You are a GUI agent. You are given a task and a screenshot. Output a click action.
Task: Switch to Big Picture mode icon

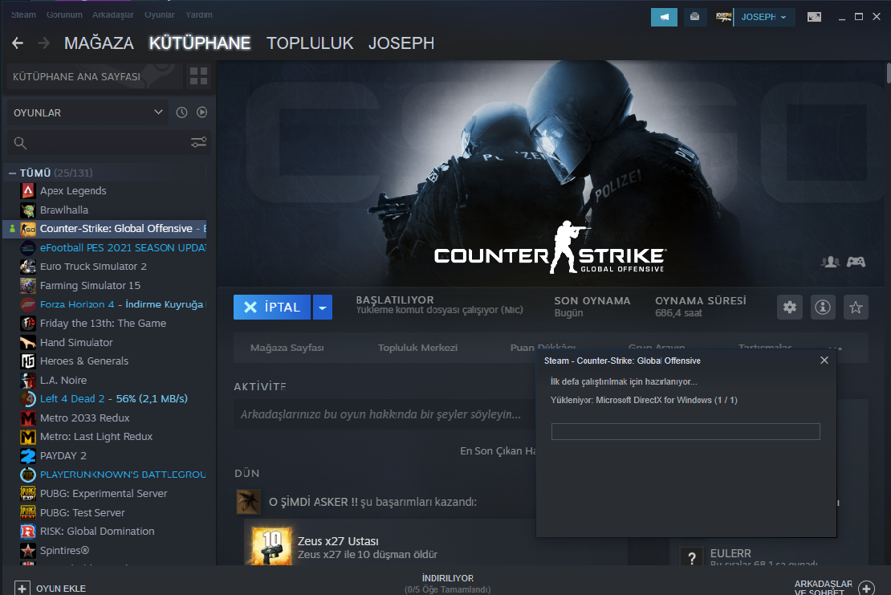click(x=814, y=17)
